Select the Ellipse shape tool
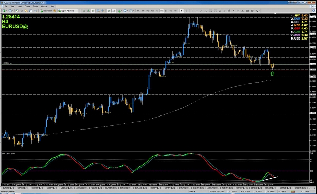This screenshot has width=317, height=194. (252, 11)
